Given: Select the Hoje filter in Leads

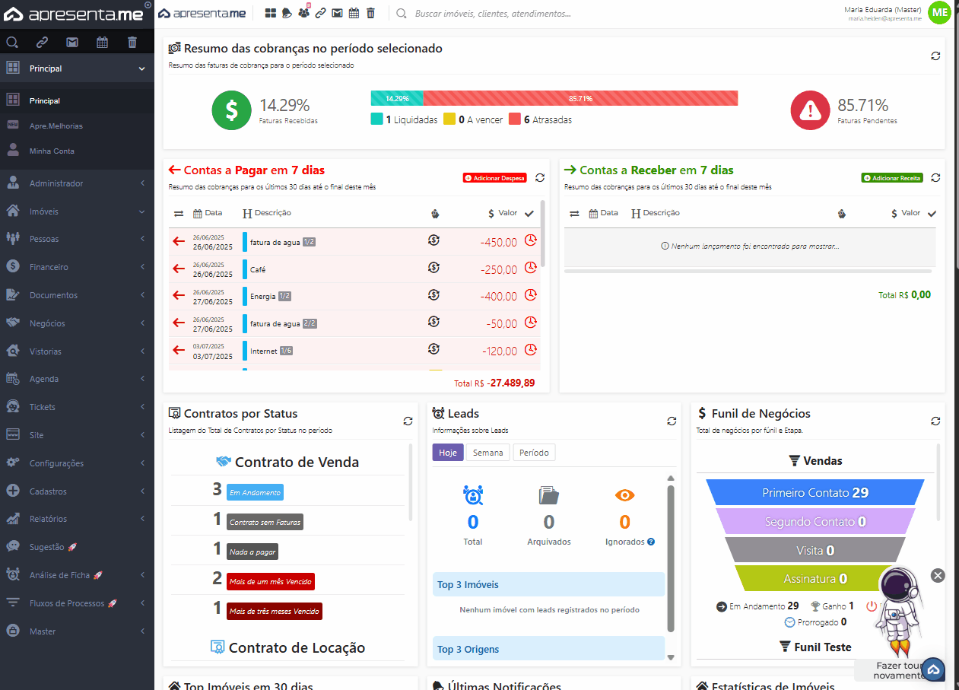Looking at the screenshot, I should [x=448, y=453].
